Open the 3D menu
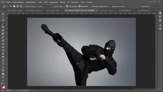163x92 pixels. (x=68, y=2)
